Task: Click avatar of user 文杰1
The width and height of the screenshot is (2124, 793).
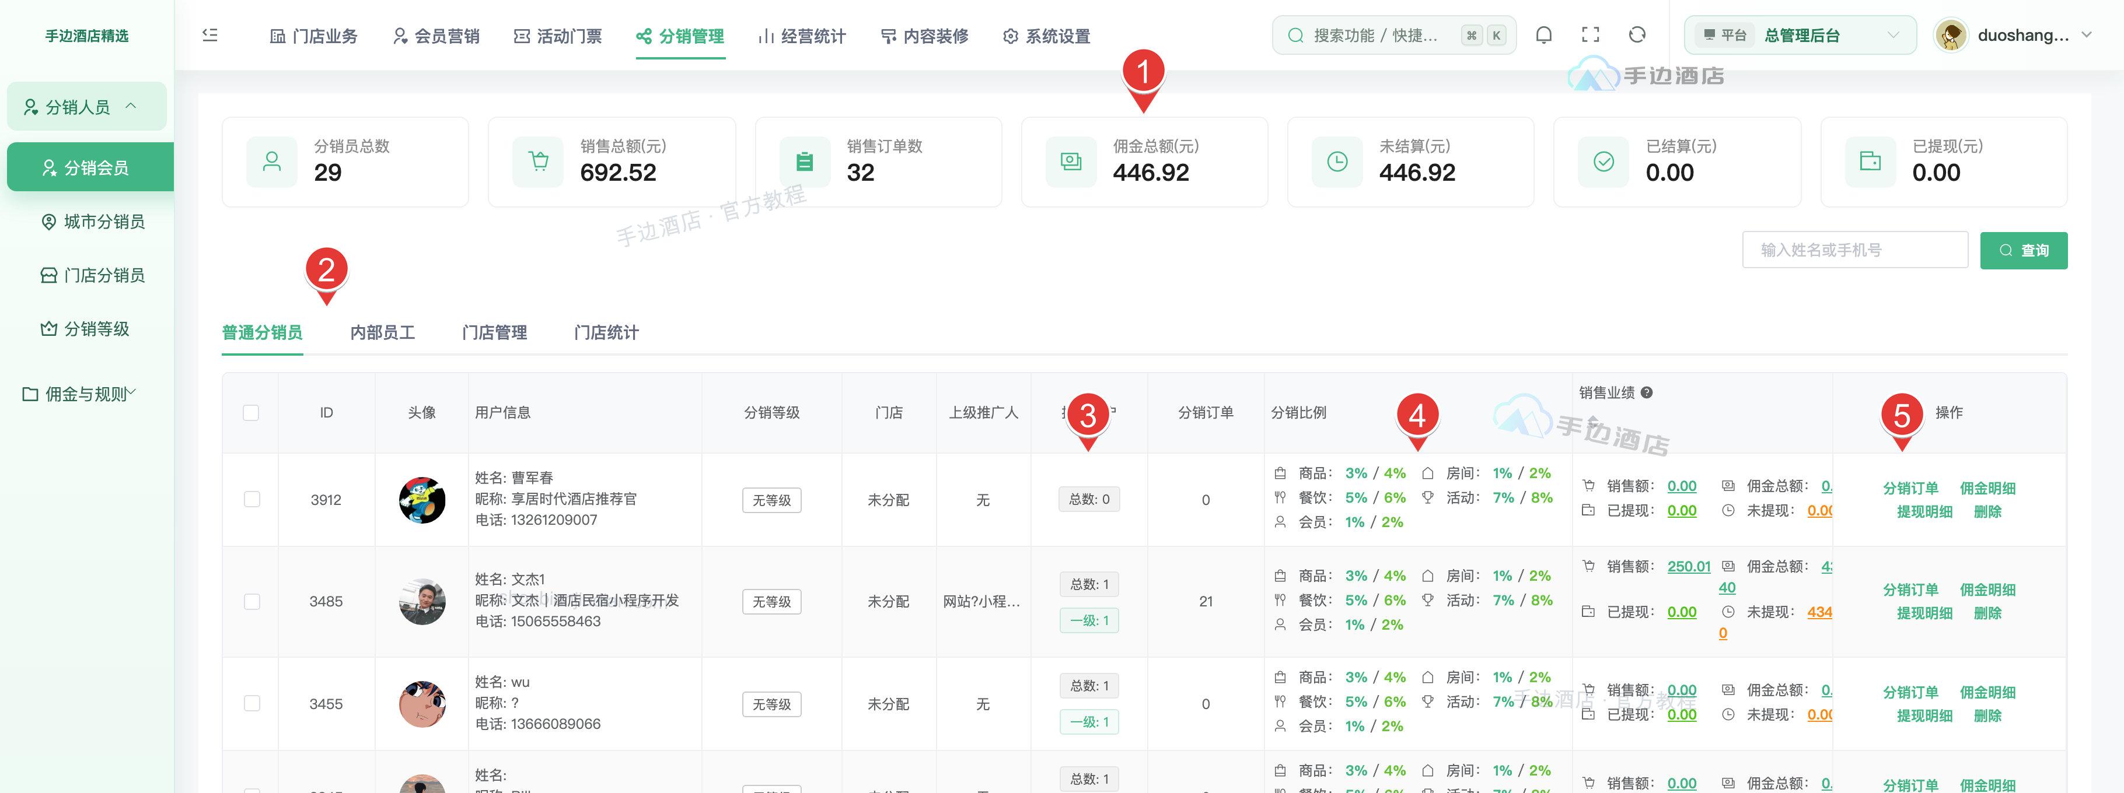Action: coord(422,601)
